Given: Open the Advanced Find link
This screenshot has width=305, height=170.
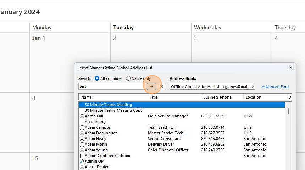Looking at the screenshot, I should click(x=275, y=87).
